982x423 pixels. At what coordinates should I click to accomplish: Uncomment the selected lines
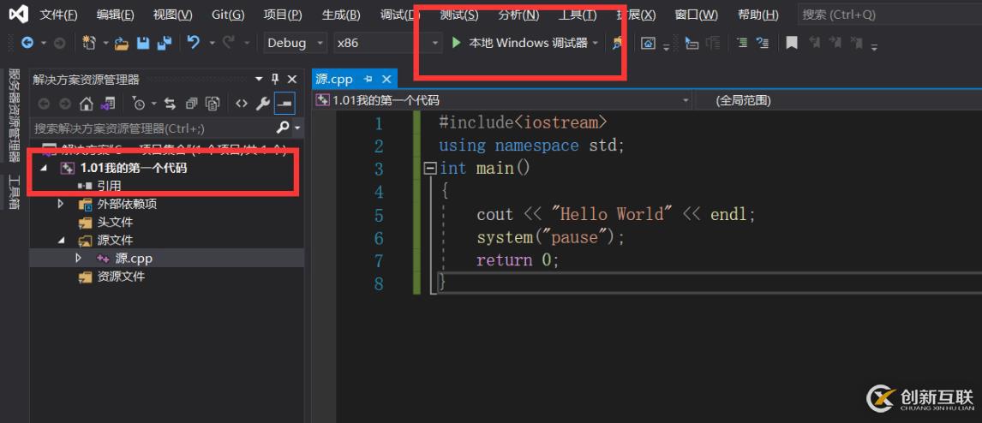click(x=762, y=43)
